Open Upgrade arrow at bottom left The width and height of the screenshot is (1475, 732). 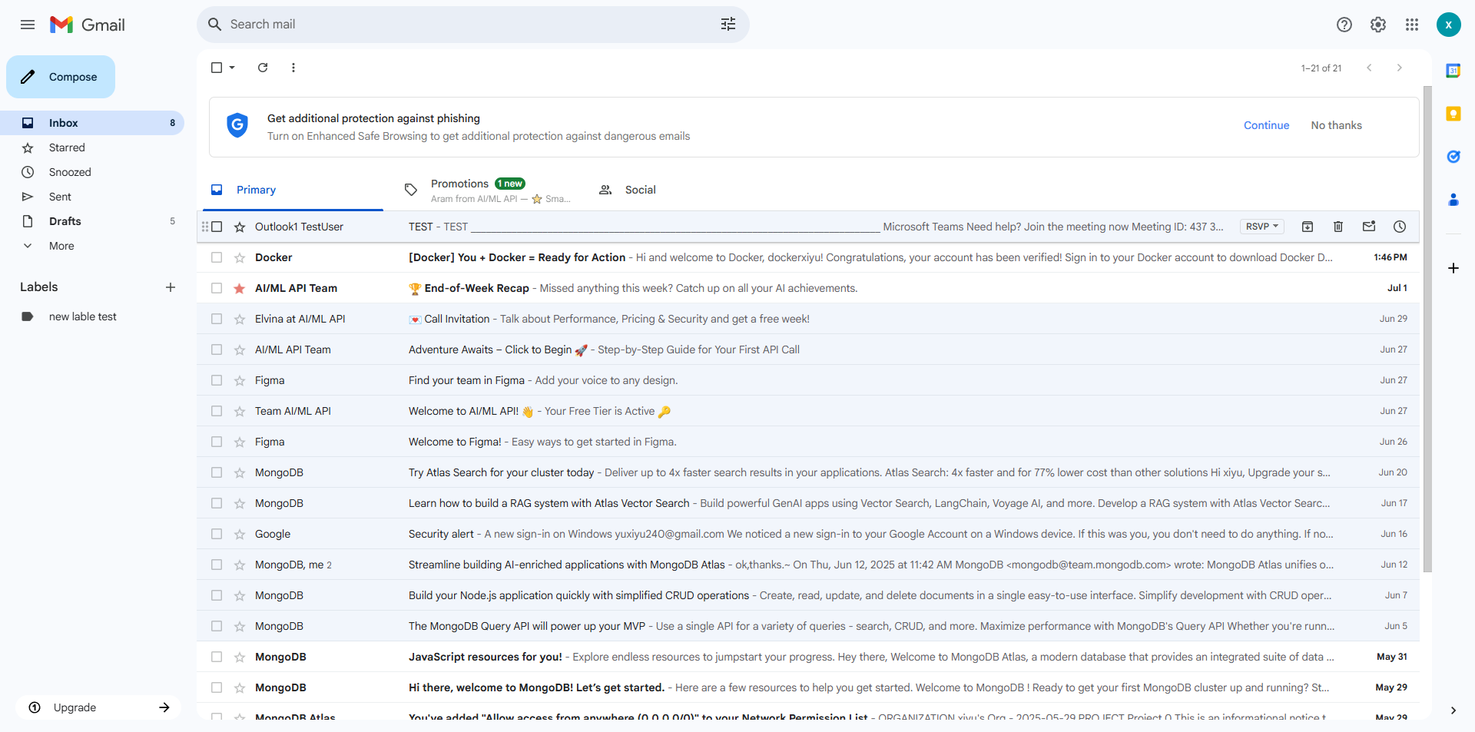(164, 707)
